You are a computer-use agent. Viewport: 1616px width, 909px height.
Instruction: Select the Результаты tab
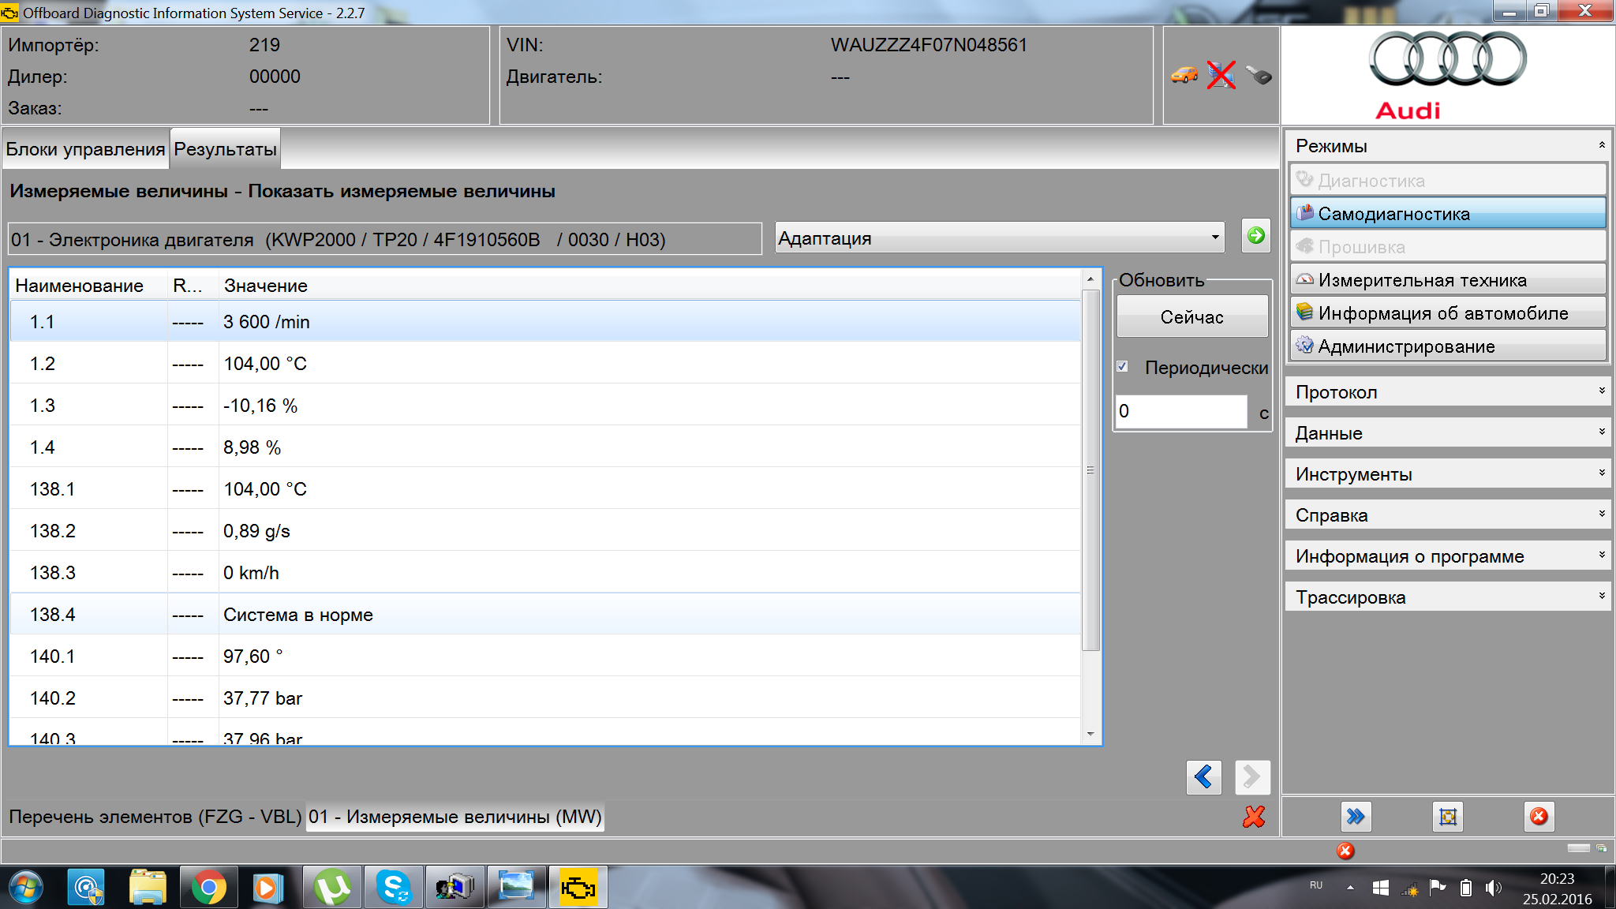(x=225, y=149)
